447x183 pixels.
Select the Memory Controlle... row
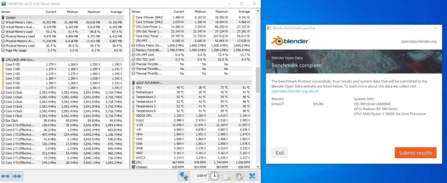point(191,50)
